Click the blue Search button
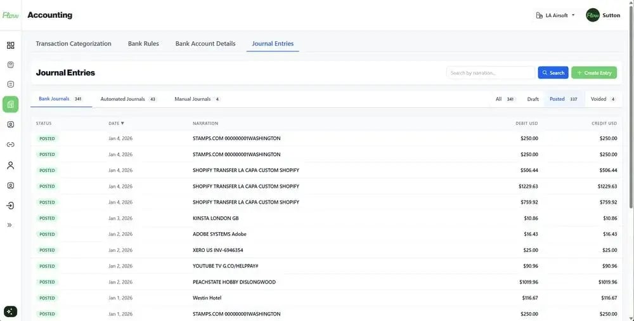 (553, 73)
